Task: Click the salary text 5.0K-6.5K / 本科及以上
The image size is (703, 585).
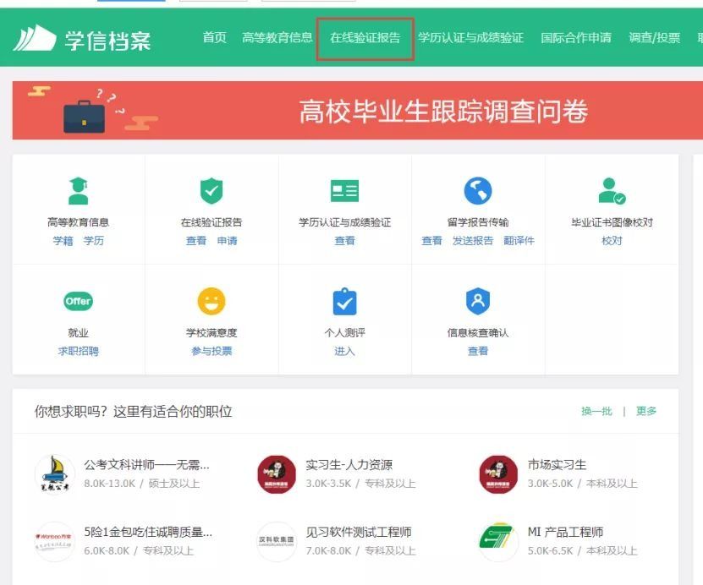Action: coord(582,550)
